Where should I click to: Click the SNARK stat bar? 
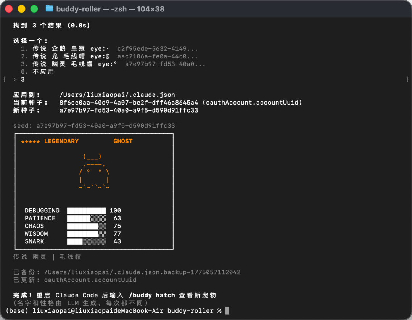pos(86,241)
